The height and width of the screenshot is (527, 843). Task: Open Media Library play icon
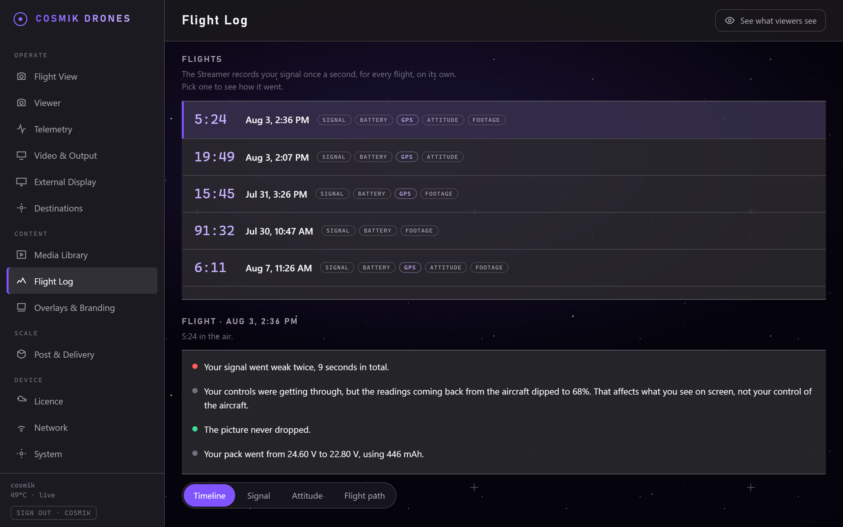click(21, 255)
